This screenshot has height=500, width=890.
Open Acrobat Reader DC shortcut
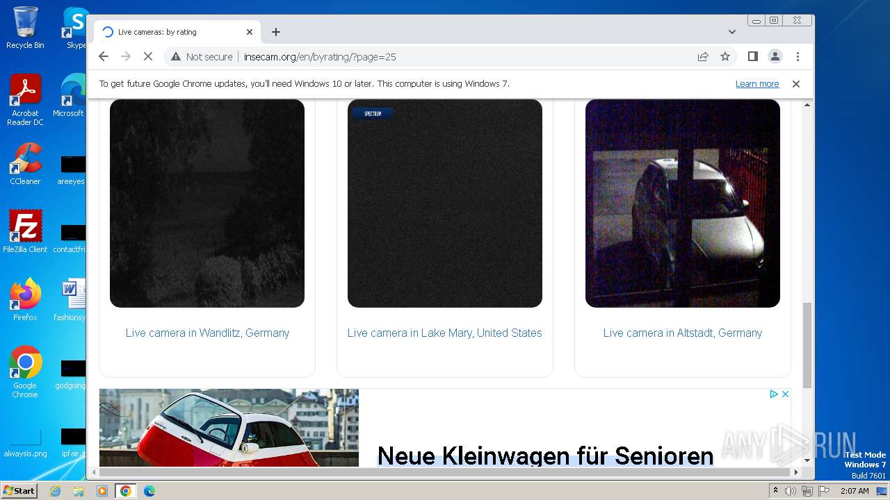(x=25, y=100)
